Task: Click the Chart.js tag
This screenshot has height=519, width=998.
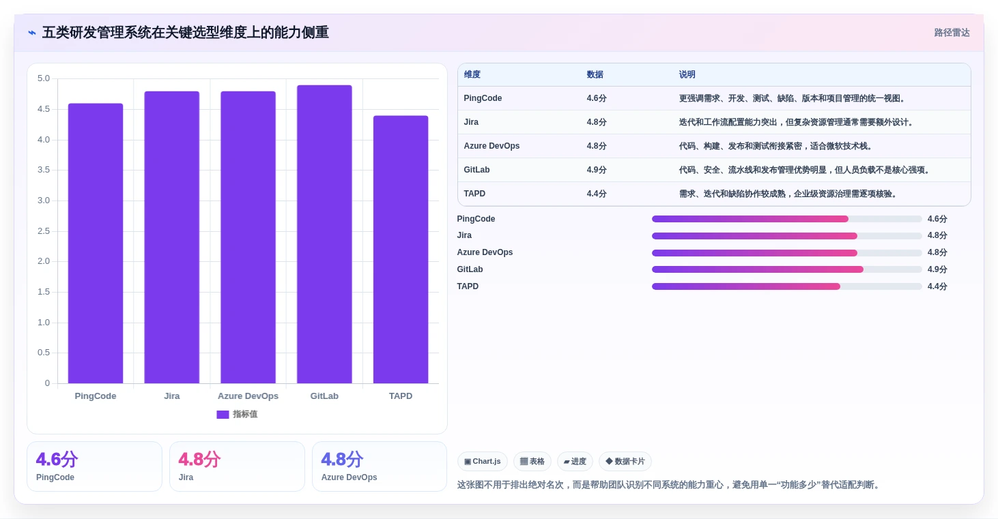Action: pyautogui.click(x=483, y=462)
